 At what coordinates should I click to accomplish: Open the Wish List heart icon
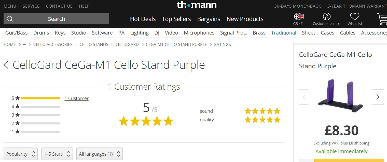pos(355,17)
